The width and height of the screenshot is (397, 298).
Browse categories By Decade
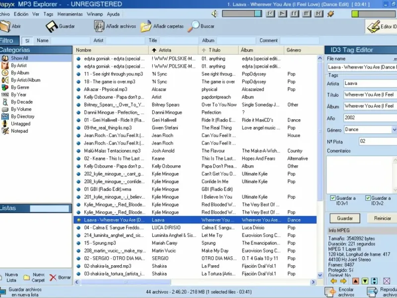click(x=22, y=102)
